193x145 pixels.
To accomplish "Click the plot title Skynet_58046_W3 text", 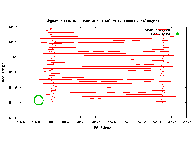I will point(103,21).
